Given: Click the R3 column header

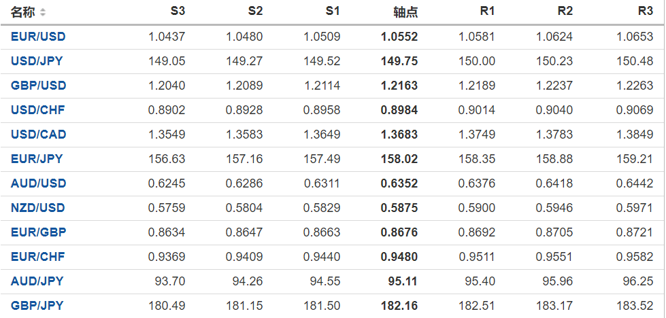Looking at the screenshot, I should [646, 12].
